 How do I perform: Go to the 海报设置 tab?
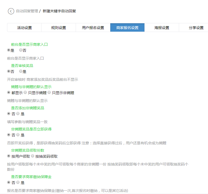pyautogui.click(x=162, y=28)
